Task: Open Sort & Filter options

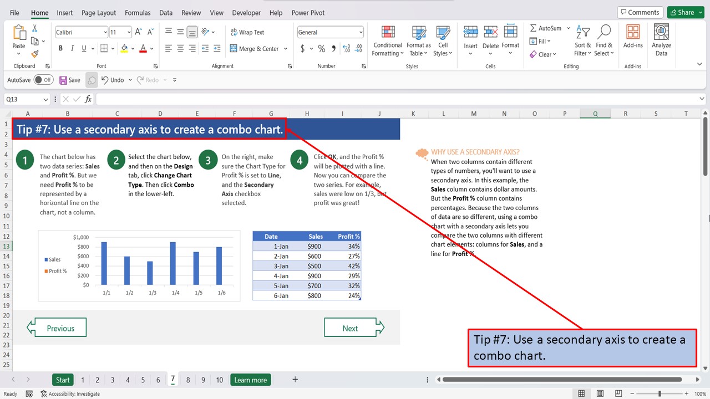Action: [582, 40]
